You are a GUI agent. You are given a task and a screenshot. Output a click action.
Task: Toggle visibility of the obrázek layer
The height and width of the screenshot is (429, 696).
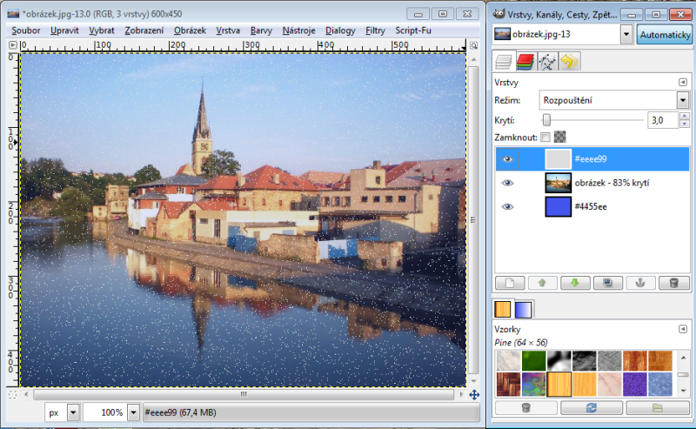click(x=508, y=183)
